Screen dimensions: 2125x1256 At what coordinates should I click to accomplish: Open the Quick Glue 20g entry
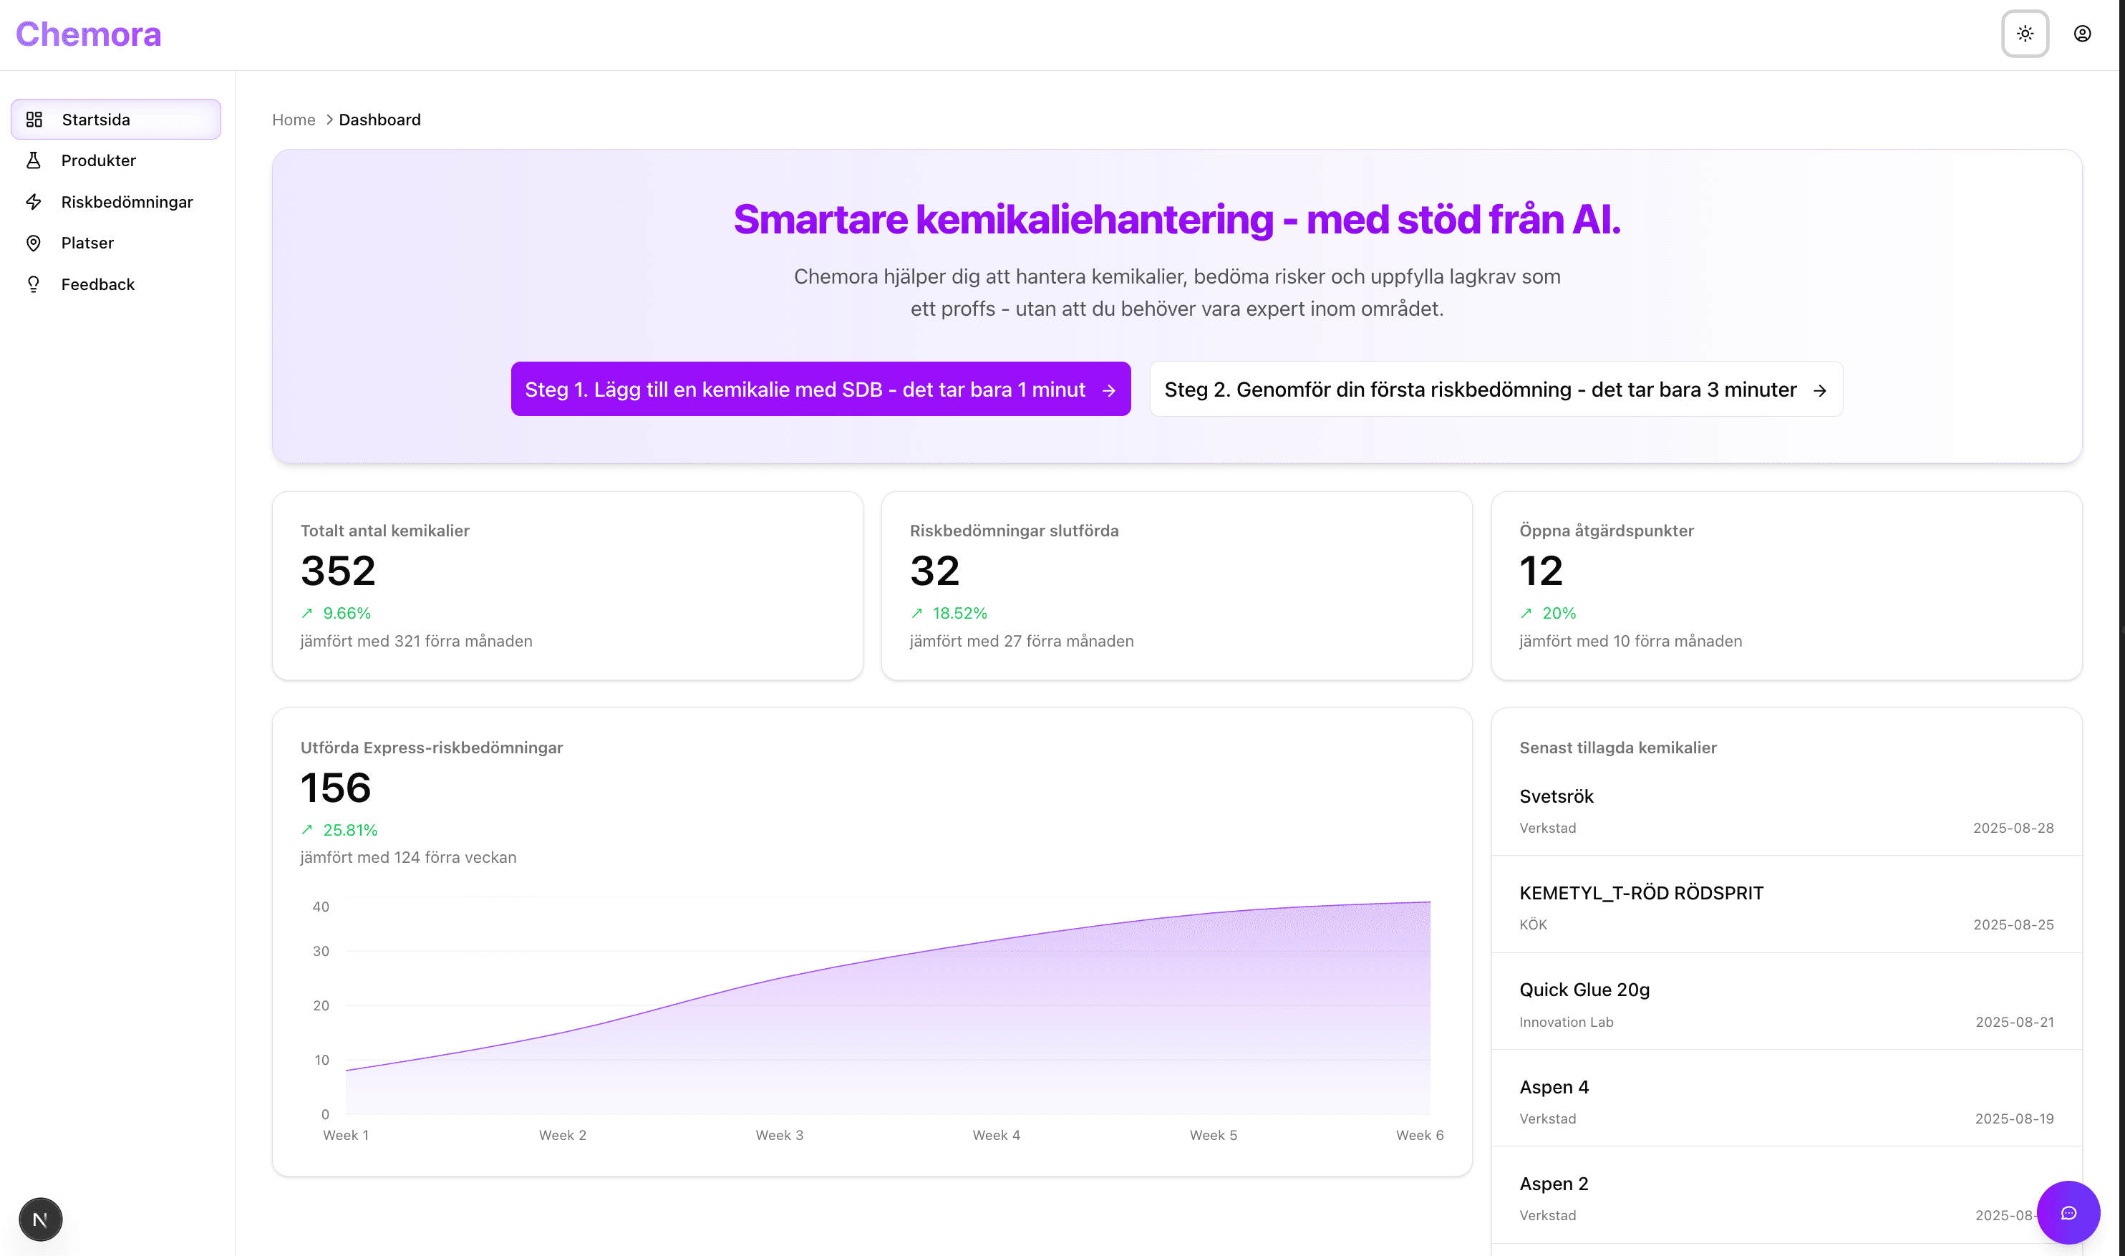coord(1584,990)
